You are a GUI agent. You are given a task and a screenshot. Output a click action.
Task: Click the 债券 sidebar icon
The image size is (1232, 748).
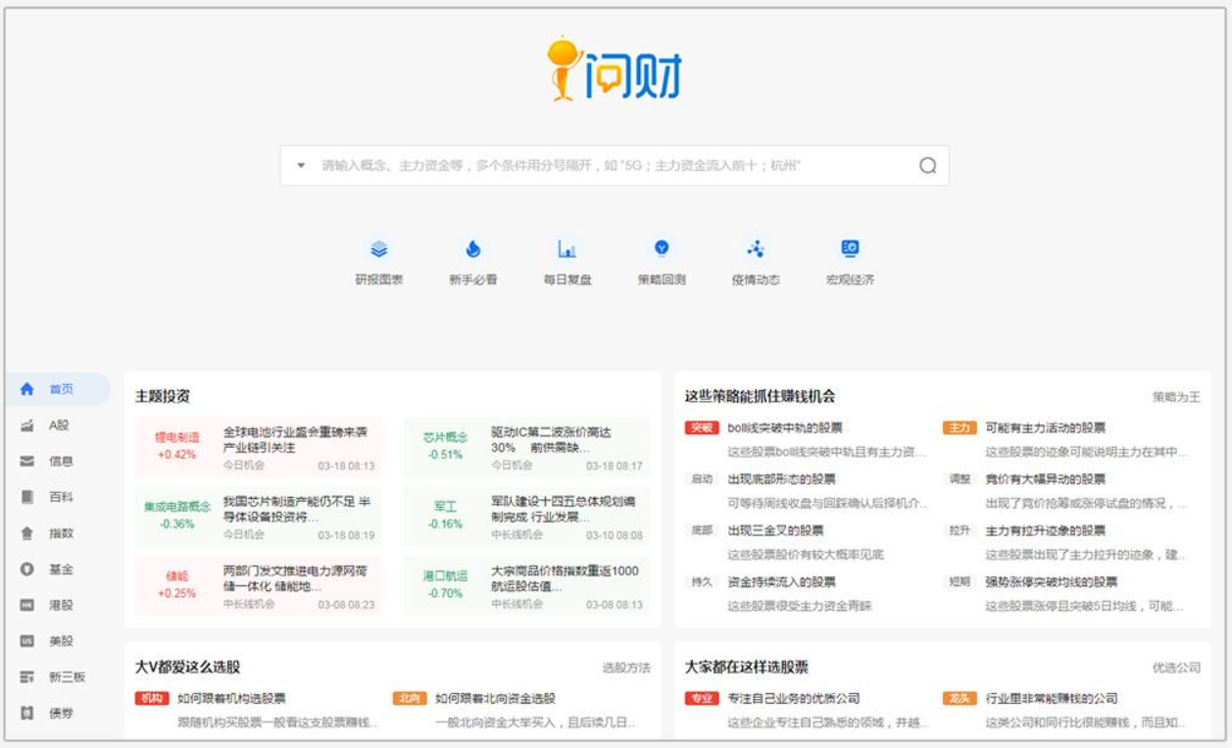(x=27, y=714)
